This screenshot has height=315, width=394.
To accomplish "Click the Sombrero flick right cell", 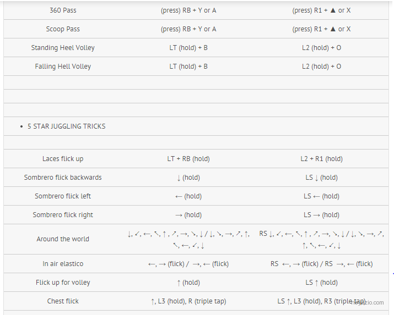I will click(63, 215).
